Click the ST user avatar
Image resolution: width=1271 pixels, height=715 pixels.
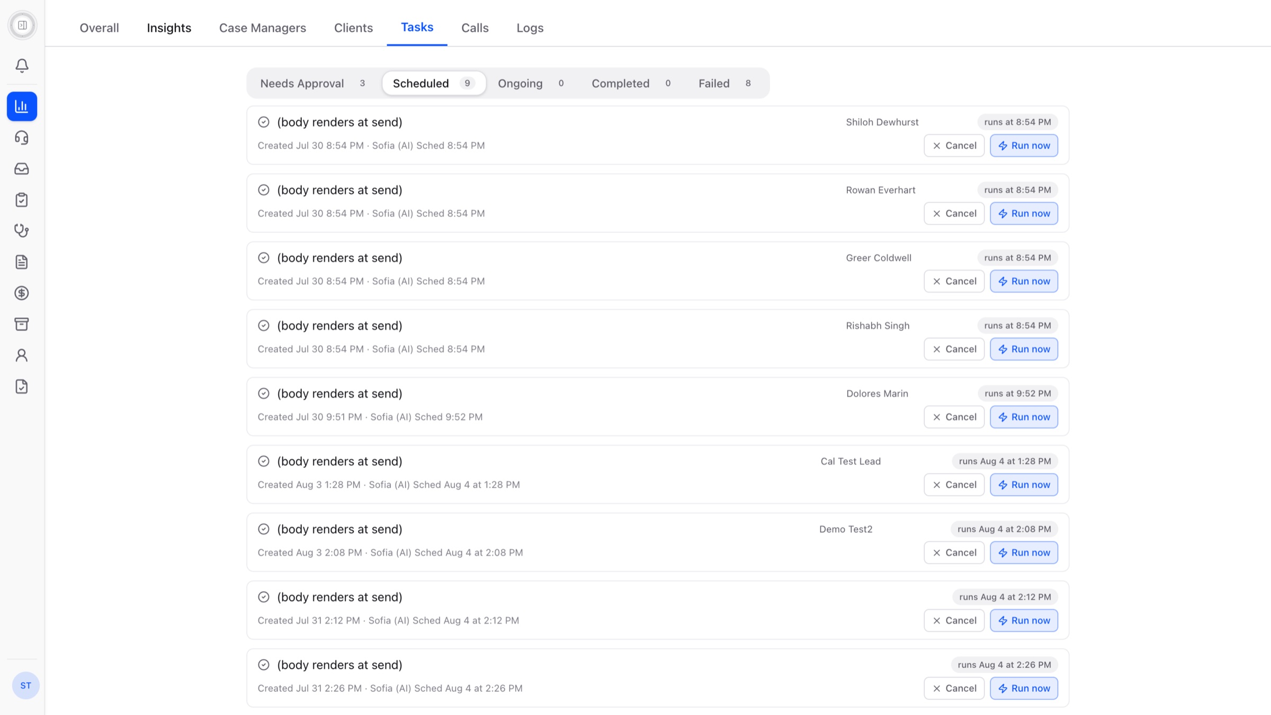coord(25,685)
